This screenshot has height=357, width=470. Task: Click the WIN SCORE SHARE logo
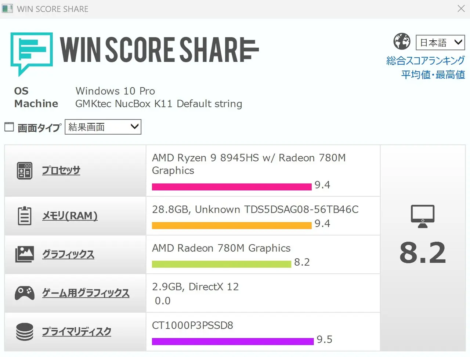pos(134,51)
